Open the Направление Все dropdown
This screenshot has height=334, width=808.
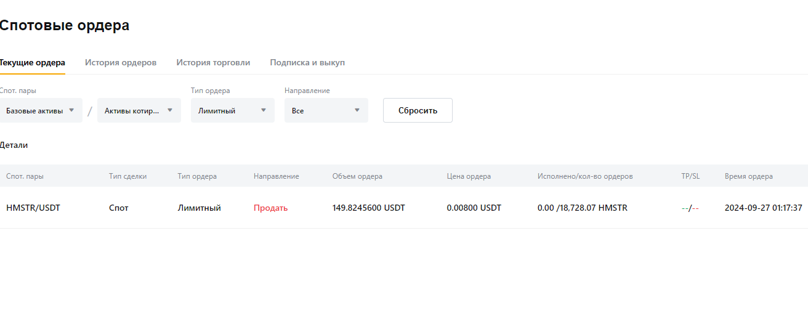tap(326, 110)
